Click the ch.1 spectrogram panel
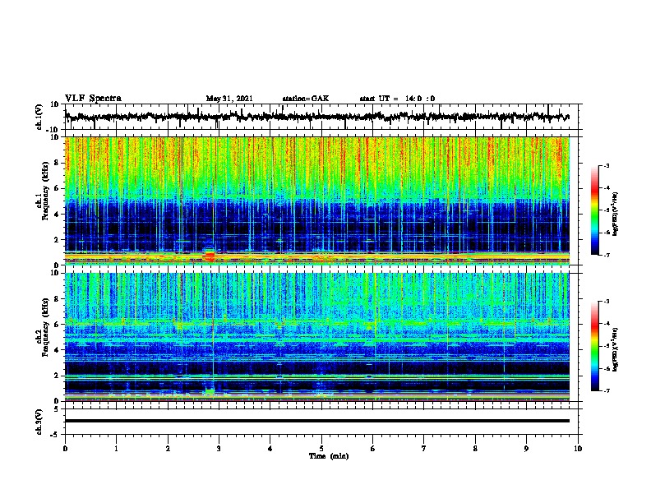Image resolution: width=651 pixels, height=503 pixels. [x=316, y=201]
